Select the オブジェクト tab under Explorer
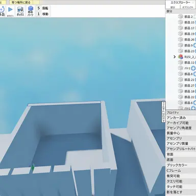The height and width of the screenshot is (196, 196). click(x=188, y=7)
